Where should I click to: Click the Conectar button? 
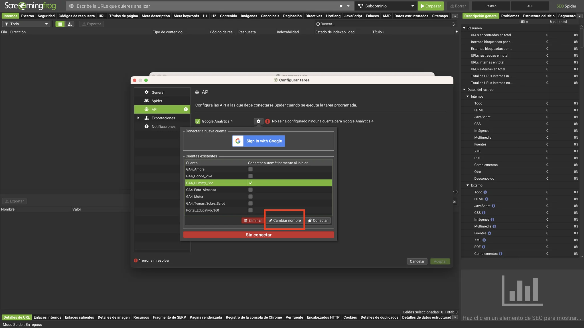[x=318, y=220]
